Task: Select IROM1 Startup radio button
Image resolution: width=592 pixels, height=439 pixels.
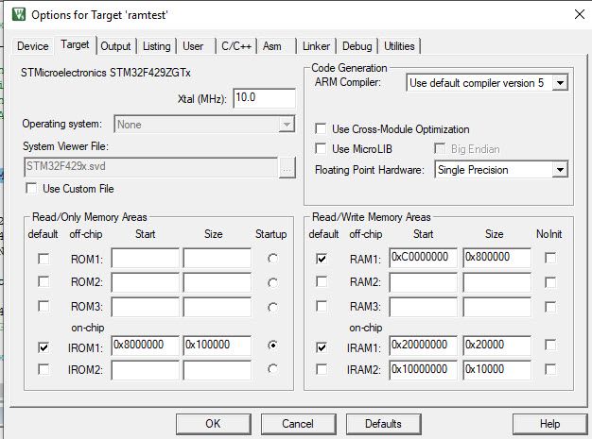Action: click(272, 346)
